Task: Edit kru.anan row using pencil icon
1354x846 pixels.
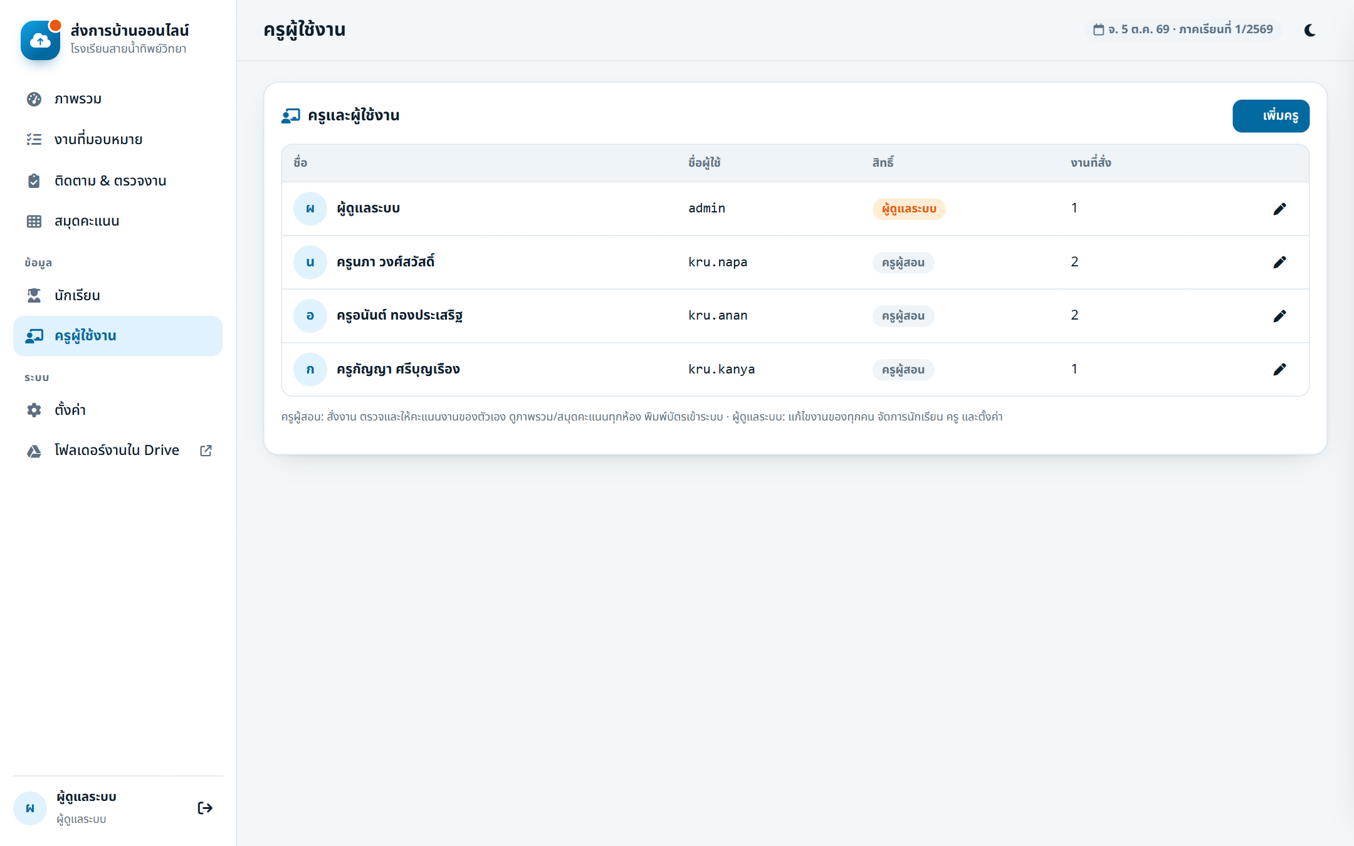Action: coord(1279,316)
